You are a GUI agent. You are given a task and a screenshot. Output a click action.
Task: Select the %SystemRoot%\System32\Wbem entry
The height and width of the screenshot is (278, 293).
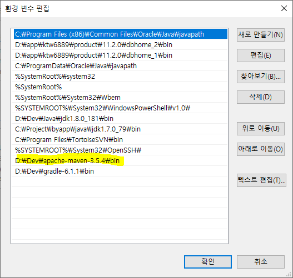point(120,97)
